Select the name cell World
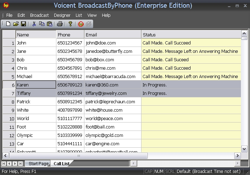The width and height of the screenshot is (250, 175). coord(36,118)
